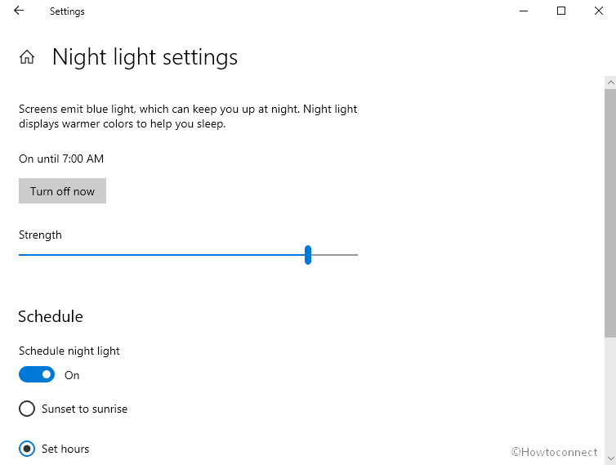Click the Settings title bar label
Viewport: 616px width, 465px height.
click(67, 11)
